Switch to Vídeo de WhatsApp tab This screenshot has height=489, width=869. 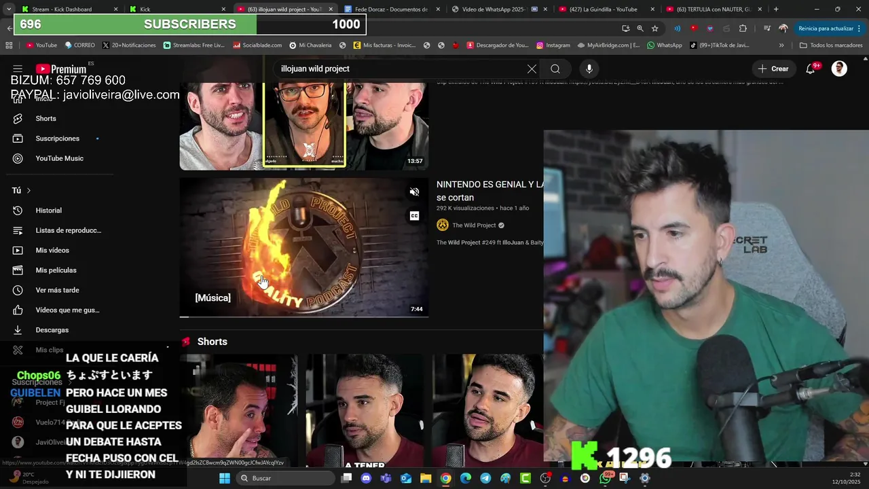coord(500,10)
